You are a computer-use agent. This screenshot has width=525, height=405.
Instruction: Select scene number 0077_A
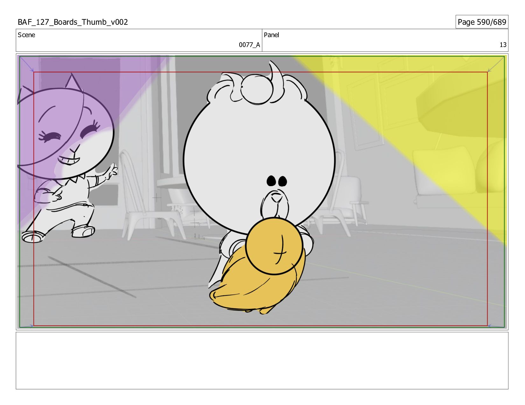(x=249, y=45)
